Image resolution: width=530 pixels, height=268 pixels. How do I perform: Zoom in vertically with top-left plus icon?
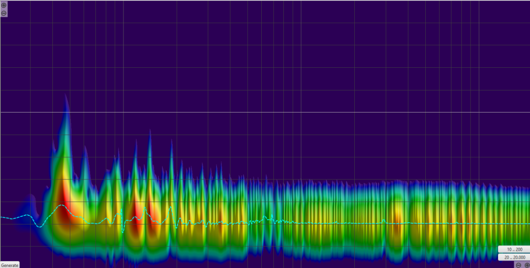tap(4, 5)
